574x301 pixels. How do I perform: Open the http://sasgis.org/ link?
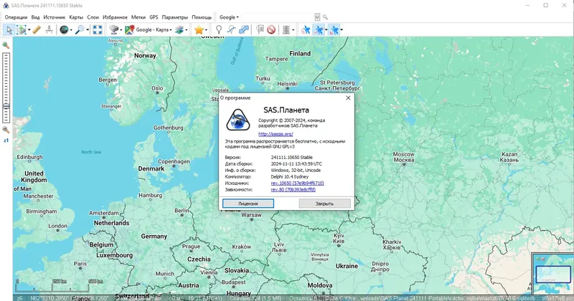pos(276,134)
